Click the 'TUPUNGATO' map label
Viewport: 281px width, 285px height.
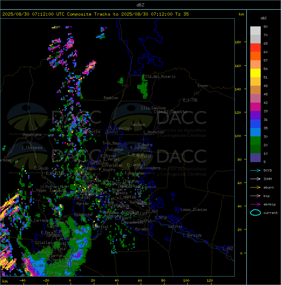coord(55,236)
